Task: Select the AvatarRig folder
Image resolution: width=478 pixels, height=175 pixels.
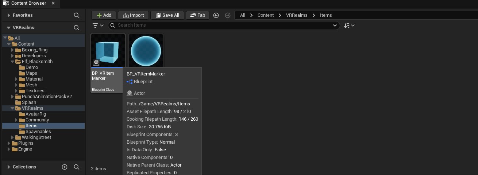Action: 36,114
